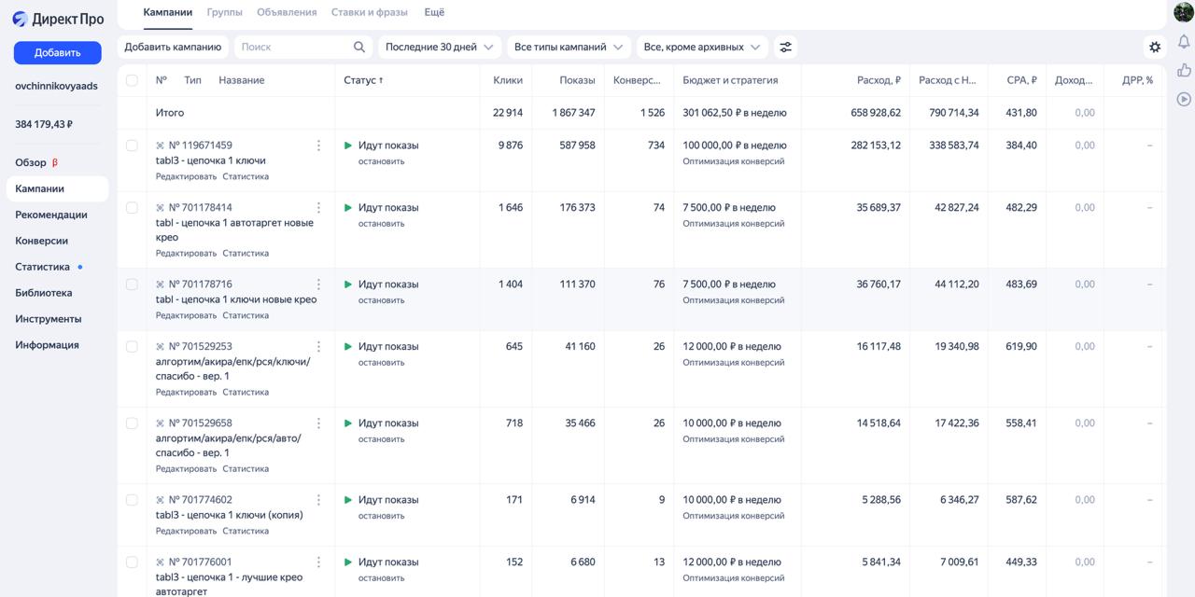1195x597 pixels.
Task: Sort by the CPA, ₽ column header
Action: pyautogui.click(x=1021, y=80)
